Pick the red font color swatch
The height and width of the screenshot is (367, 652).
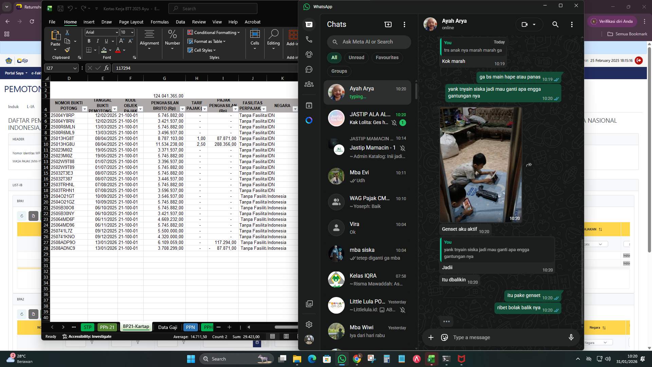coord(117,50)
